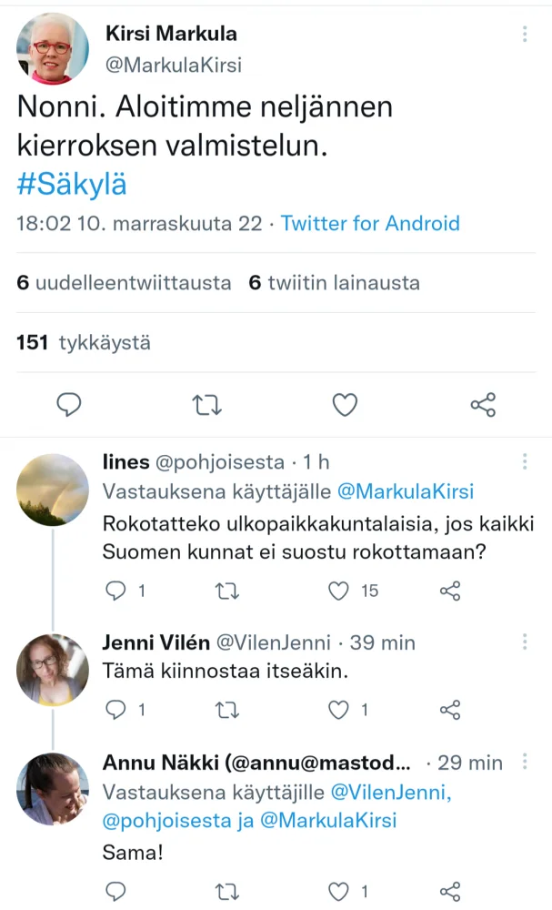This screenshot has height=910, width=552.
Task: Share the lines @pohjoisesta reply
Action: click(450, 591)
